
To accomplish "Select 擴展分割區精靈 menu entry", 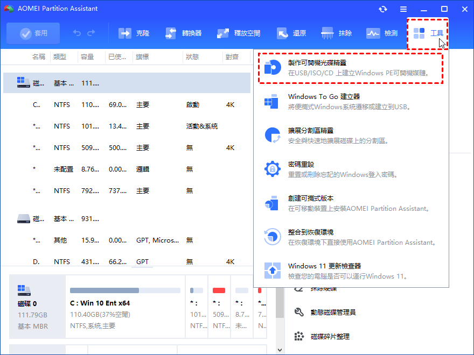I will pos(351,136).
